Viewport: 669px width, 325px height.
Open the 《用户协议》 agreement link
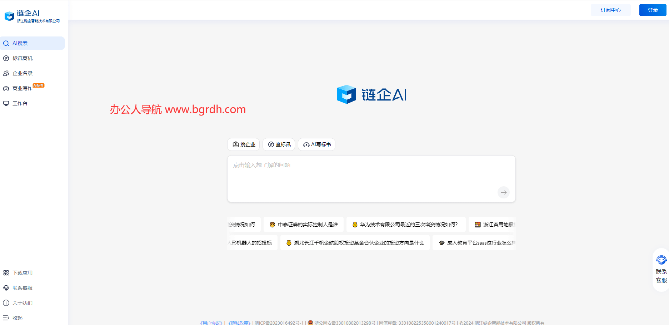pyautogui.click(x=211, y=322)
